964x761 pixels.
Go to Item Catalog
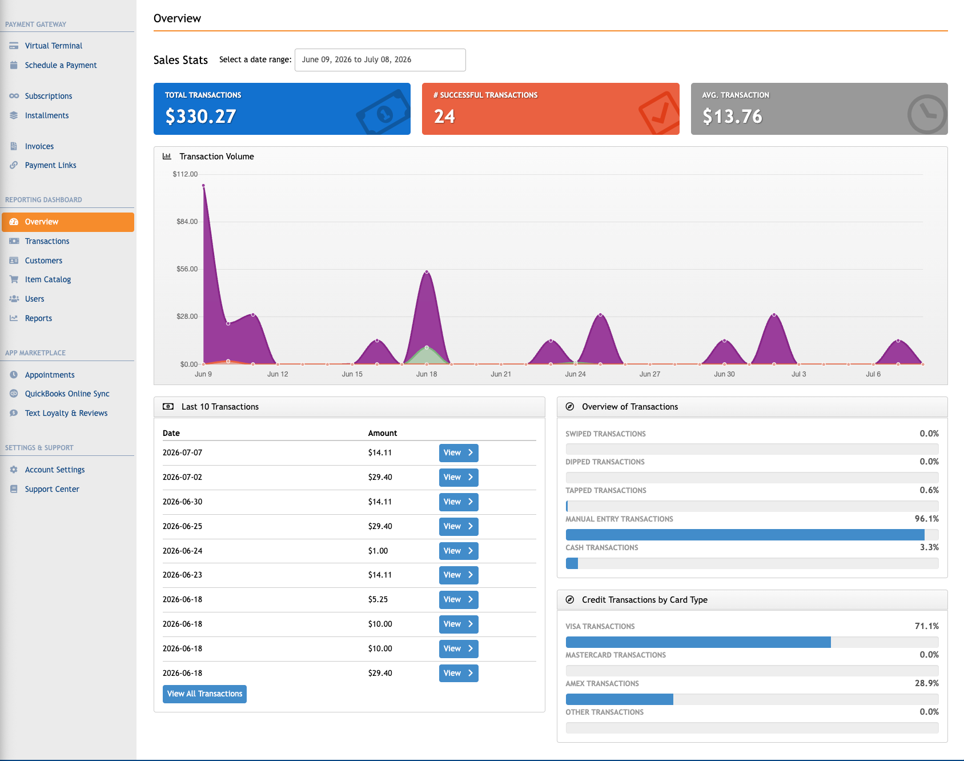point(48,279)
